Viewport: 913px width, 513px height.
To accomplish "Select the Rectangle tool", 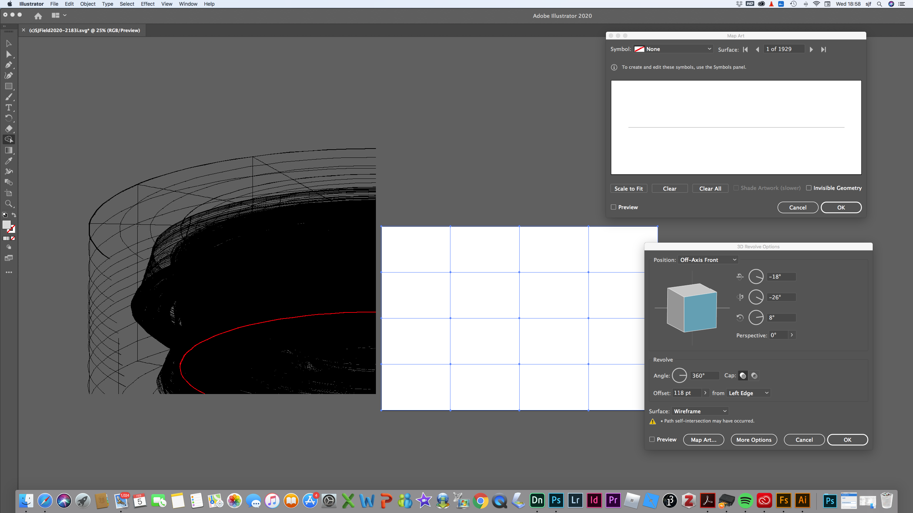I will [9, 86].
